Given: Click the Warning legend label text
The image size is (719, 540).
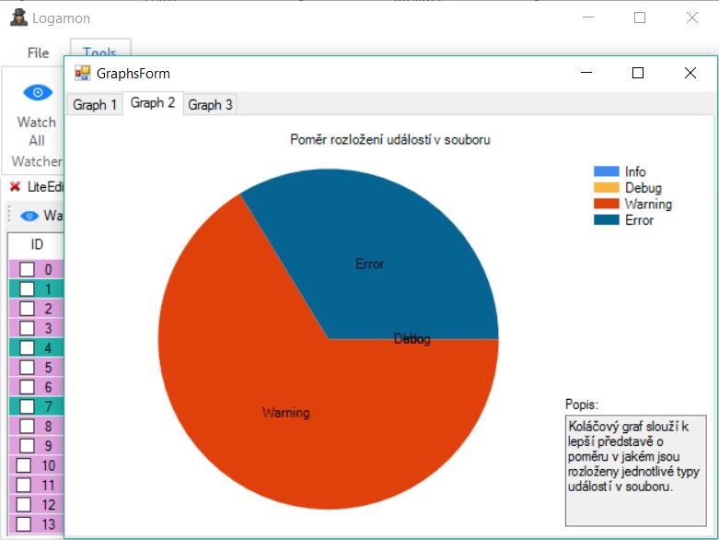Looking at the screenshot, I should click(x=648, y=205).
